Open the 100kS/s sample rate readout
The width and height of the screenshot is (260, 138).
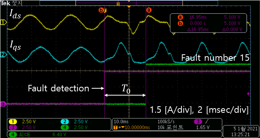166,122
